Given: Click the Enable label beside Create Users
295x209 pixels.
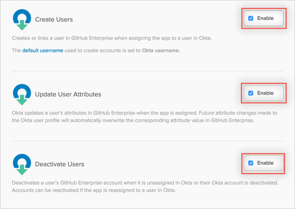Looking at the screenshot, I should [265, 18].
